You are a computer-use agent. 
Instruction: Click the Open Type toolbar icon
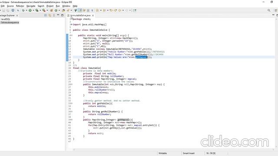point(63,10)
